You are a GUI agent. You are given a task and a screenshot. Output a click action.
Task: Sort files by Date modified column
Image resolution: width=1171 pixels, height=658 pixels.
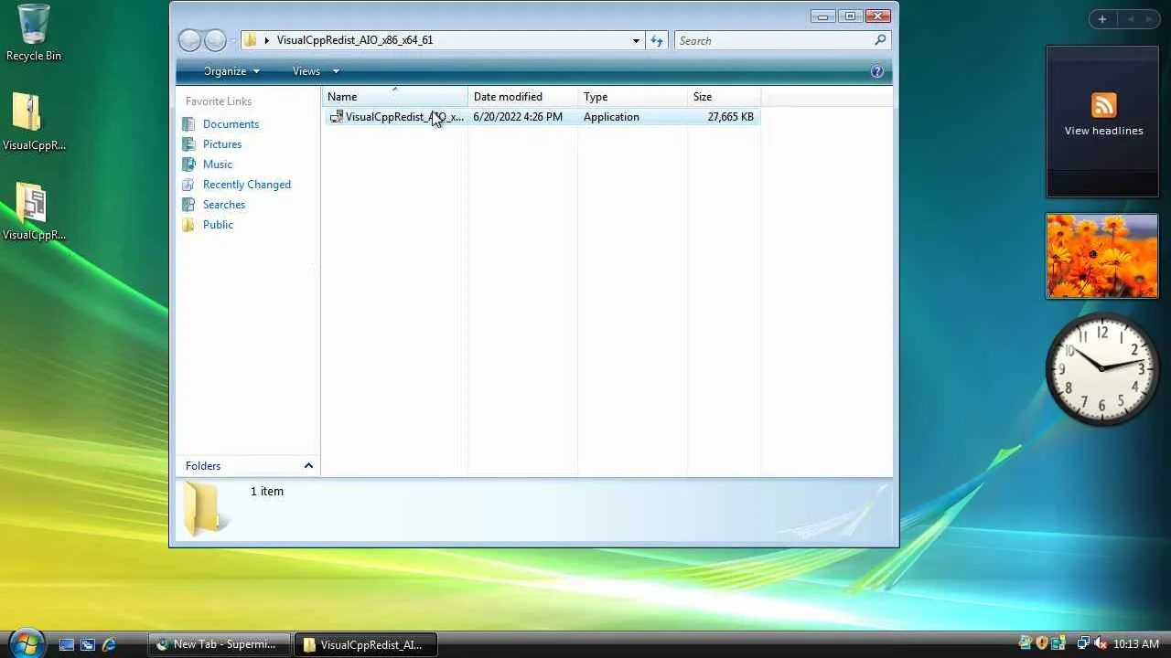point(522,97)
